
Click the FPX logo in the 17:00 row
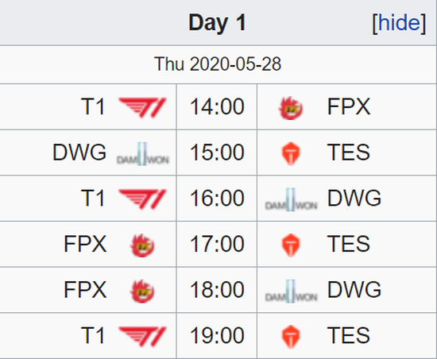click(x=142, y=245)
